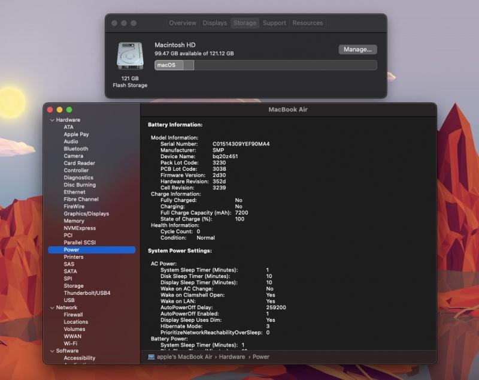Click the 'System Power Settings:' heading
479x380 pixels.
click(180, 251)
